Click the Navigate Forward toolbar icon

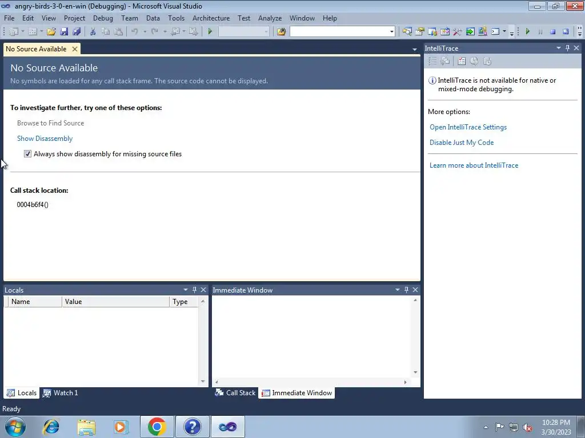point(193,32)
